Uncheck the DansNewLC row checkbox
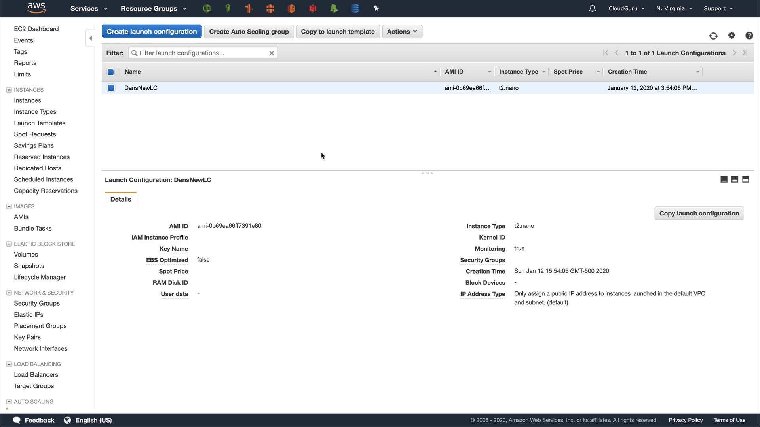This screenshot has height=427, width=760. click(111, 88)
